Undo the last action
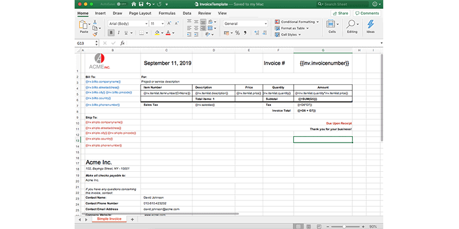The height and width of the screenshot is (229, 459). point(149,4)
